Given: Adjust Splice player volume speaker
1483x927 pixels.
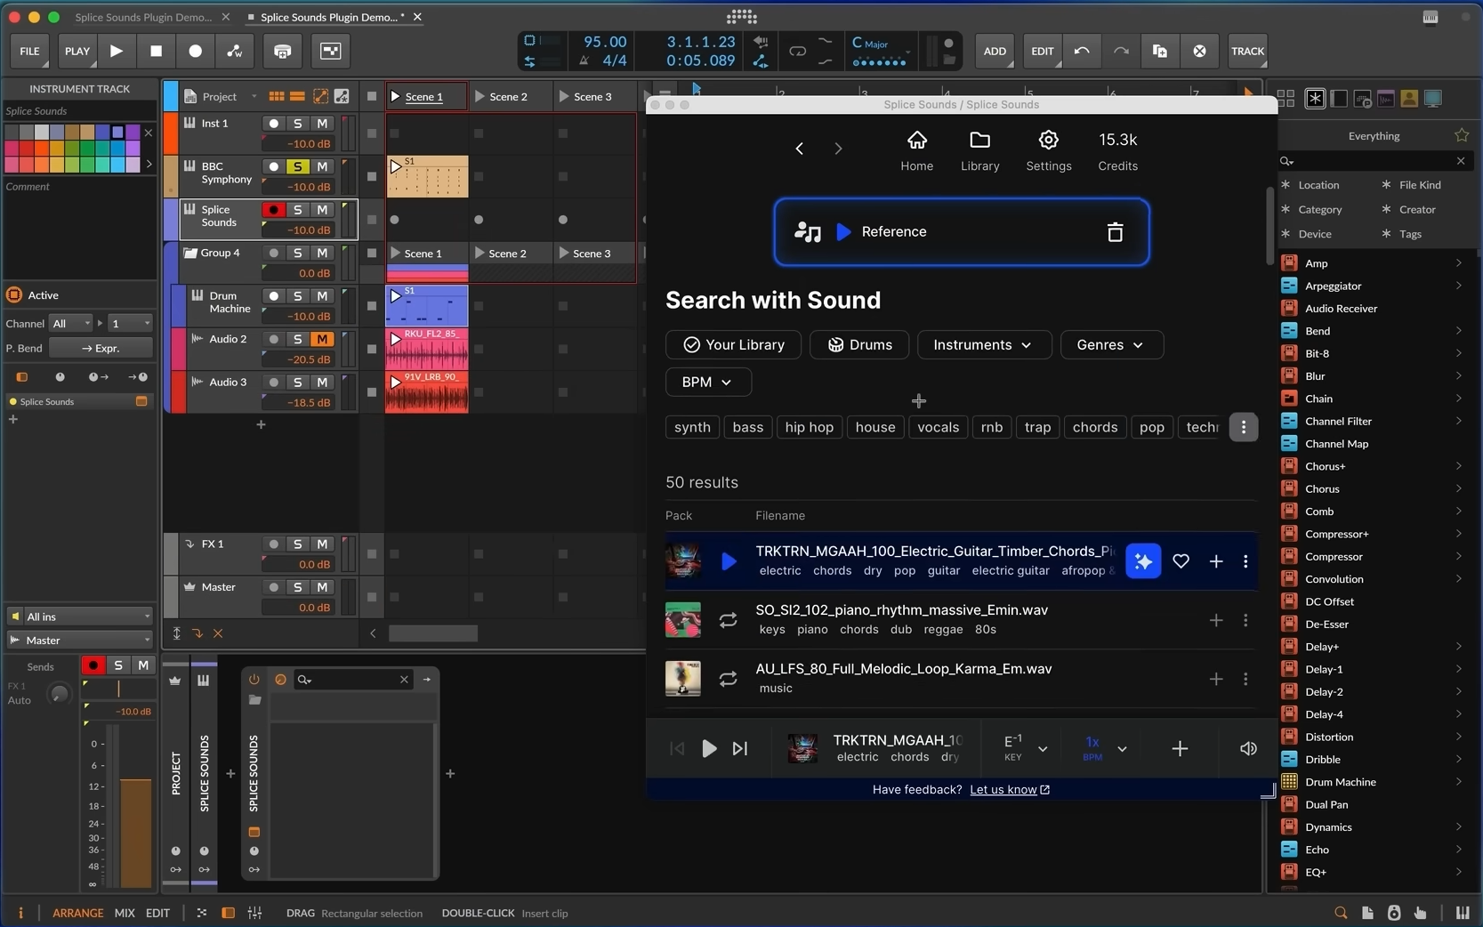Looking at the screenshot, I should (x=1248, y=749).
